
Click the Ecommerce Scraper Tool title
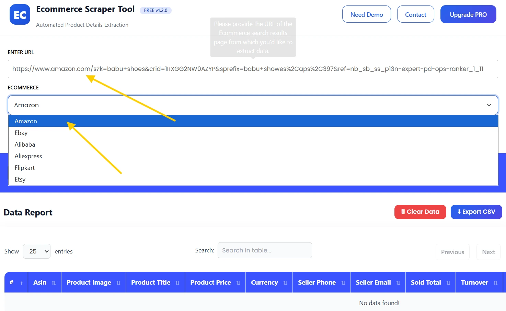coord(85,9)
